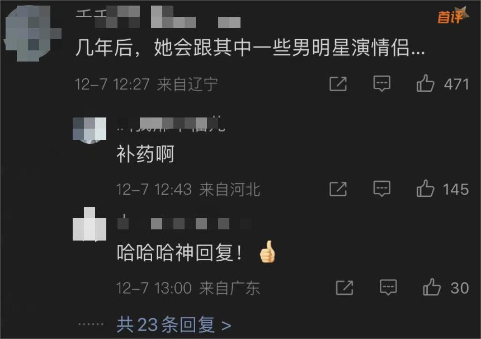Open avatar of the 补药啊 commenter
481x339 pixels.
[89, 130]
